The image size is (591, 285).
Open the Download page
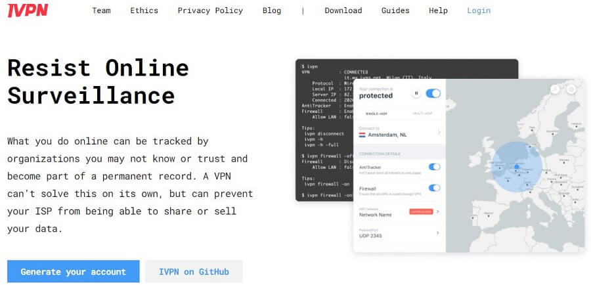(x=343, y=11)
